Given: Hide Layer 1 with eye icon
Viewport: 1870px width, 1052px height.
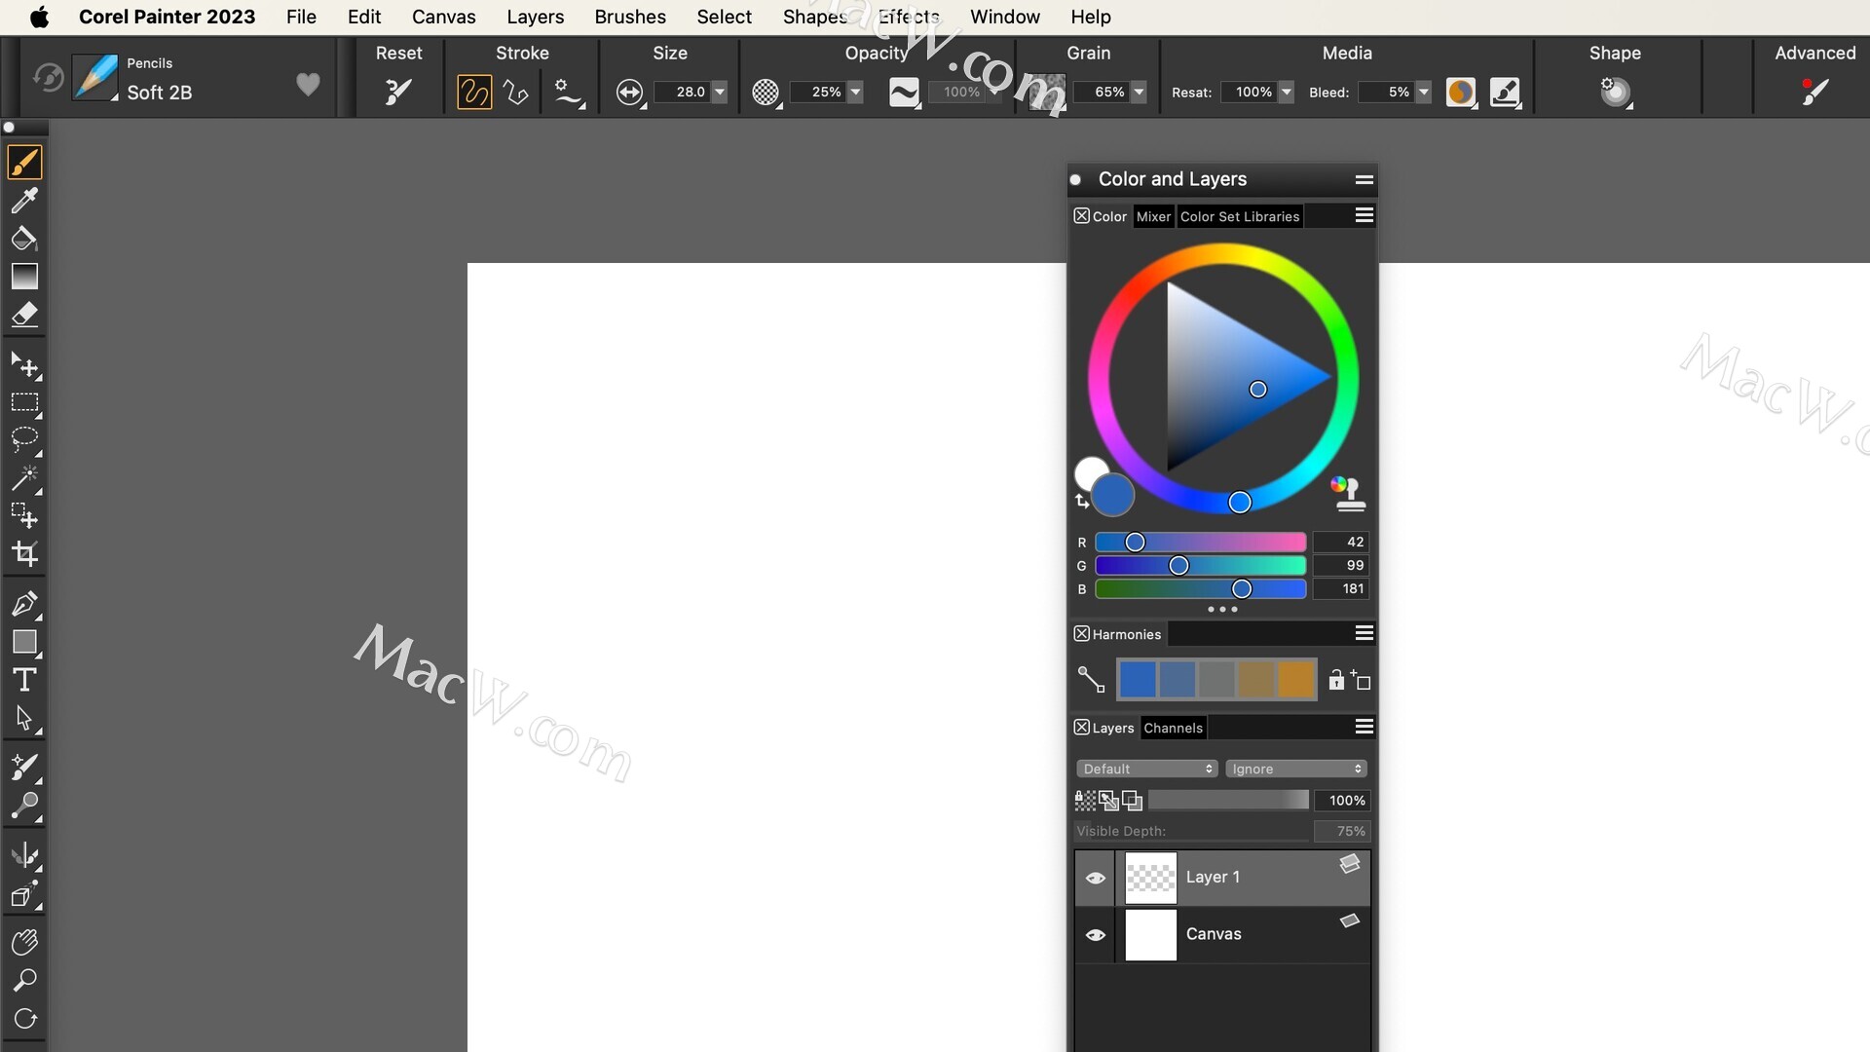Looking at the screenshot, I should [x=1095, y=878].
